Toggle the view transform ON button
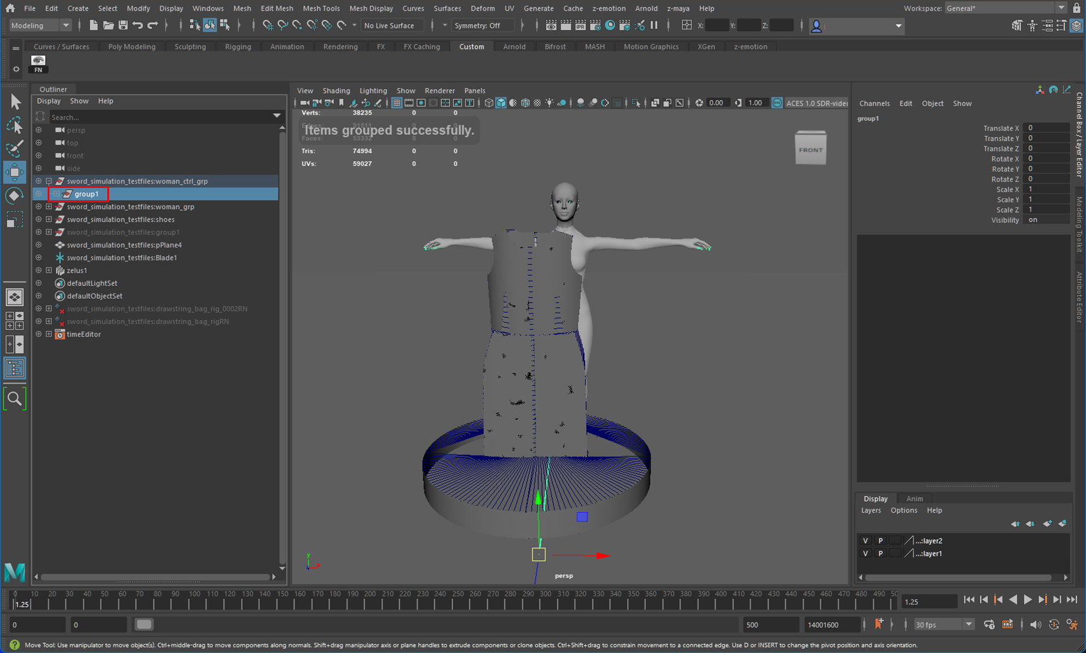Image resolution: width=1086 pixels, height=653 pixels. point(777,103)
